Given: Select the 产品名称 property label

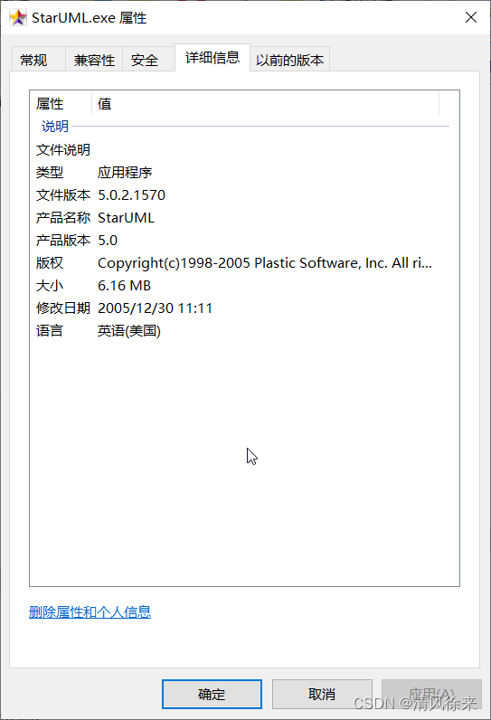Looking at the screenshot, I should tap(63, 218).
